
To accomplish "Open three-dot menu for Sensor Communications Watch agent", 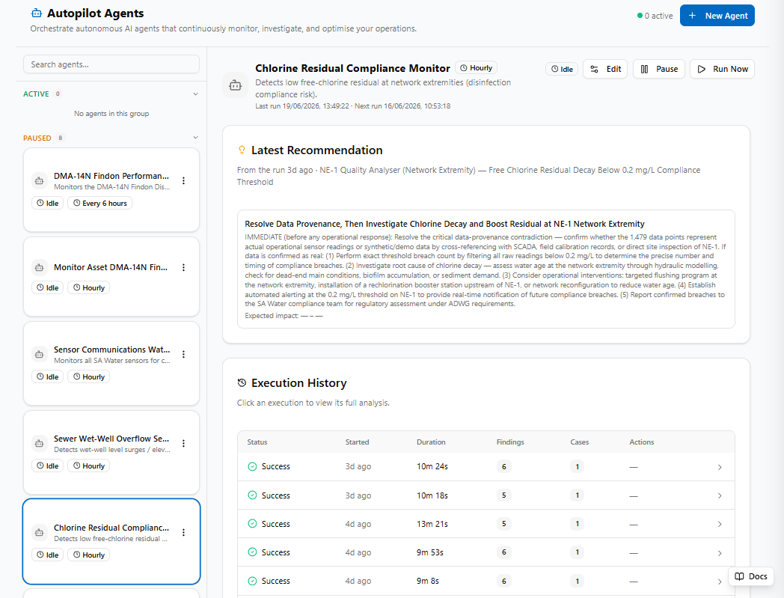I will pyautogui.click(x=183, y=354).
